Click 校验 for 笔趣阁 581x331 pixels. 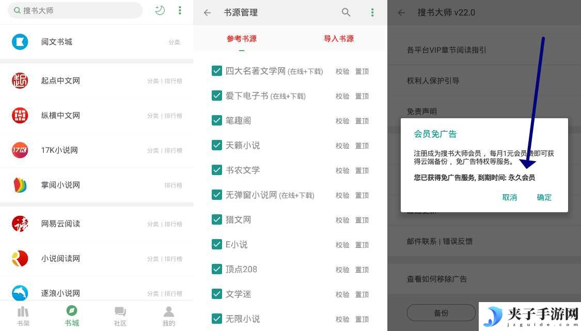pyautogui.click(x=342, y=121)
